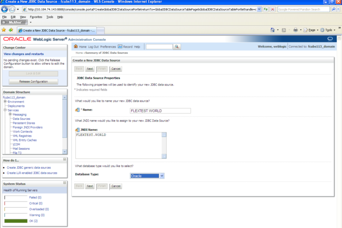Click the Add to Favorites star icon
The height and width of the screenshot is (228, 342).
[x=11, y=30]
